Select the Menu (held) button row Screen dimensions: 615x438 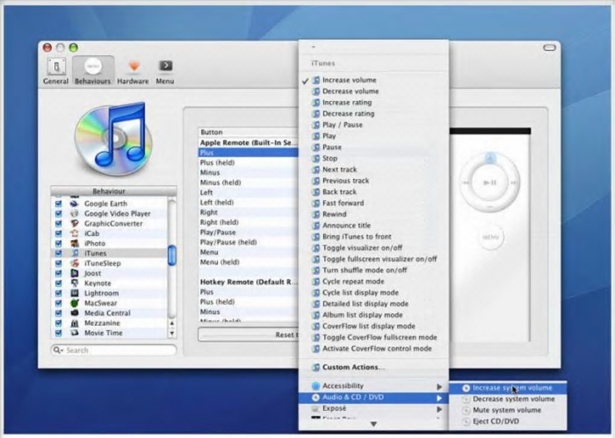[248, 262]
